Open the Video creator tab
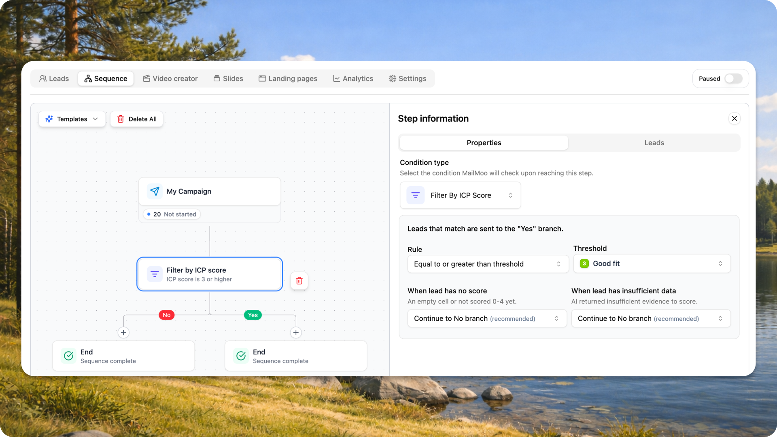 point(170,78)
